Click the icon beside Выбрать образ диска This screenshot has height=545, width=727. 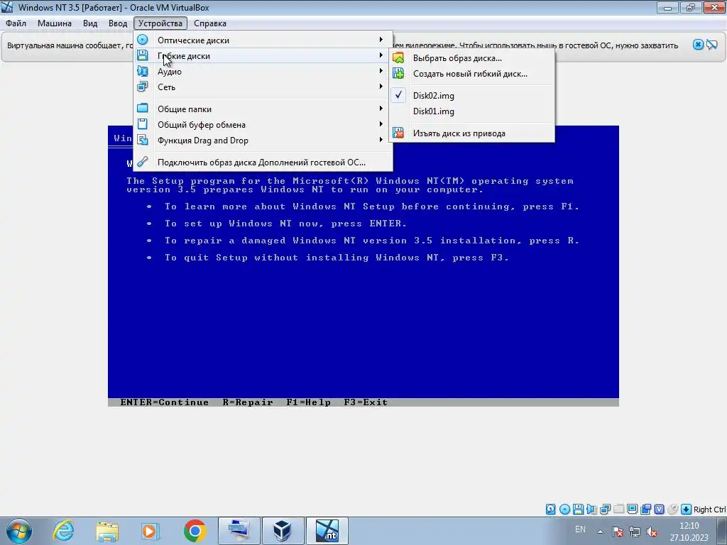[x=398, y=58]
